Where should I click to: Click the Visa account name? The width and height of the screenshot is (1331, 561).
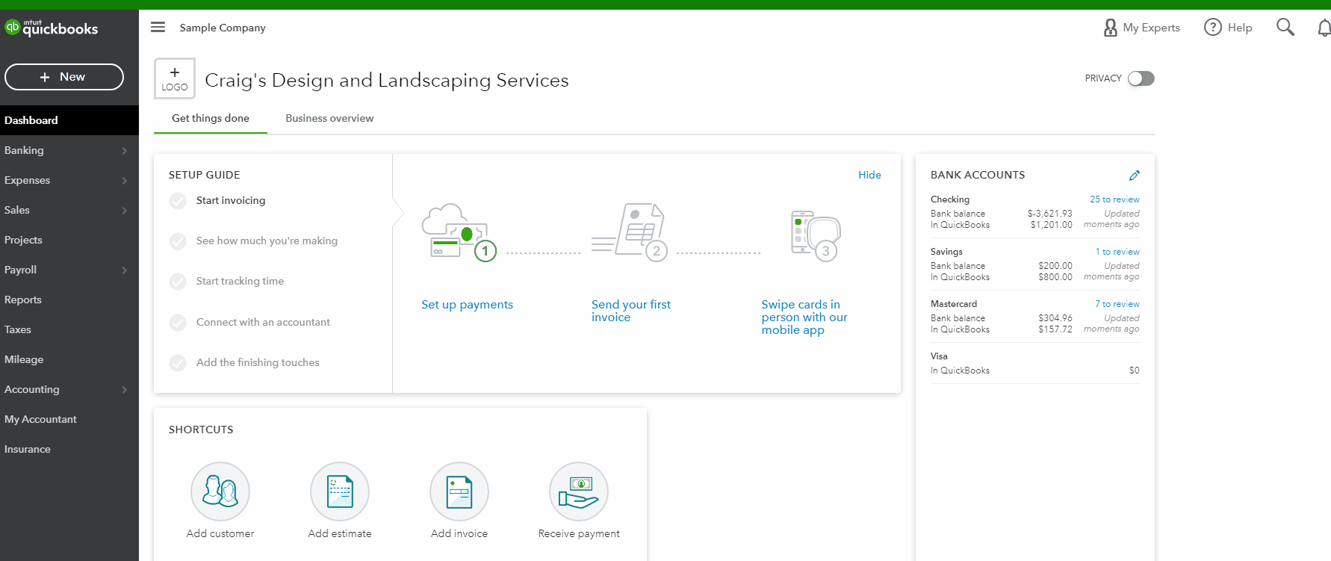939,356
